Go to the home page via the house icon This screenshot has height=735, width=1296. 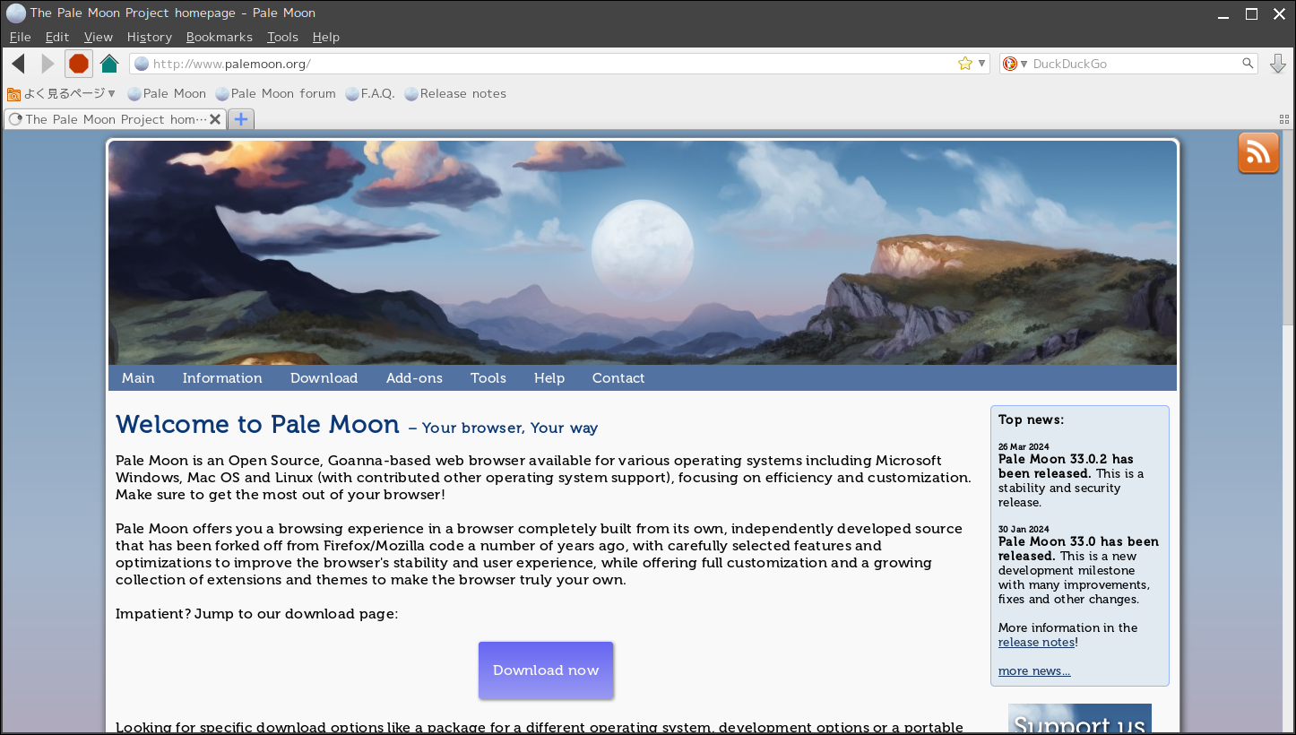[x=109, y=64]
